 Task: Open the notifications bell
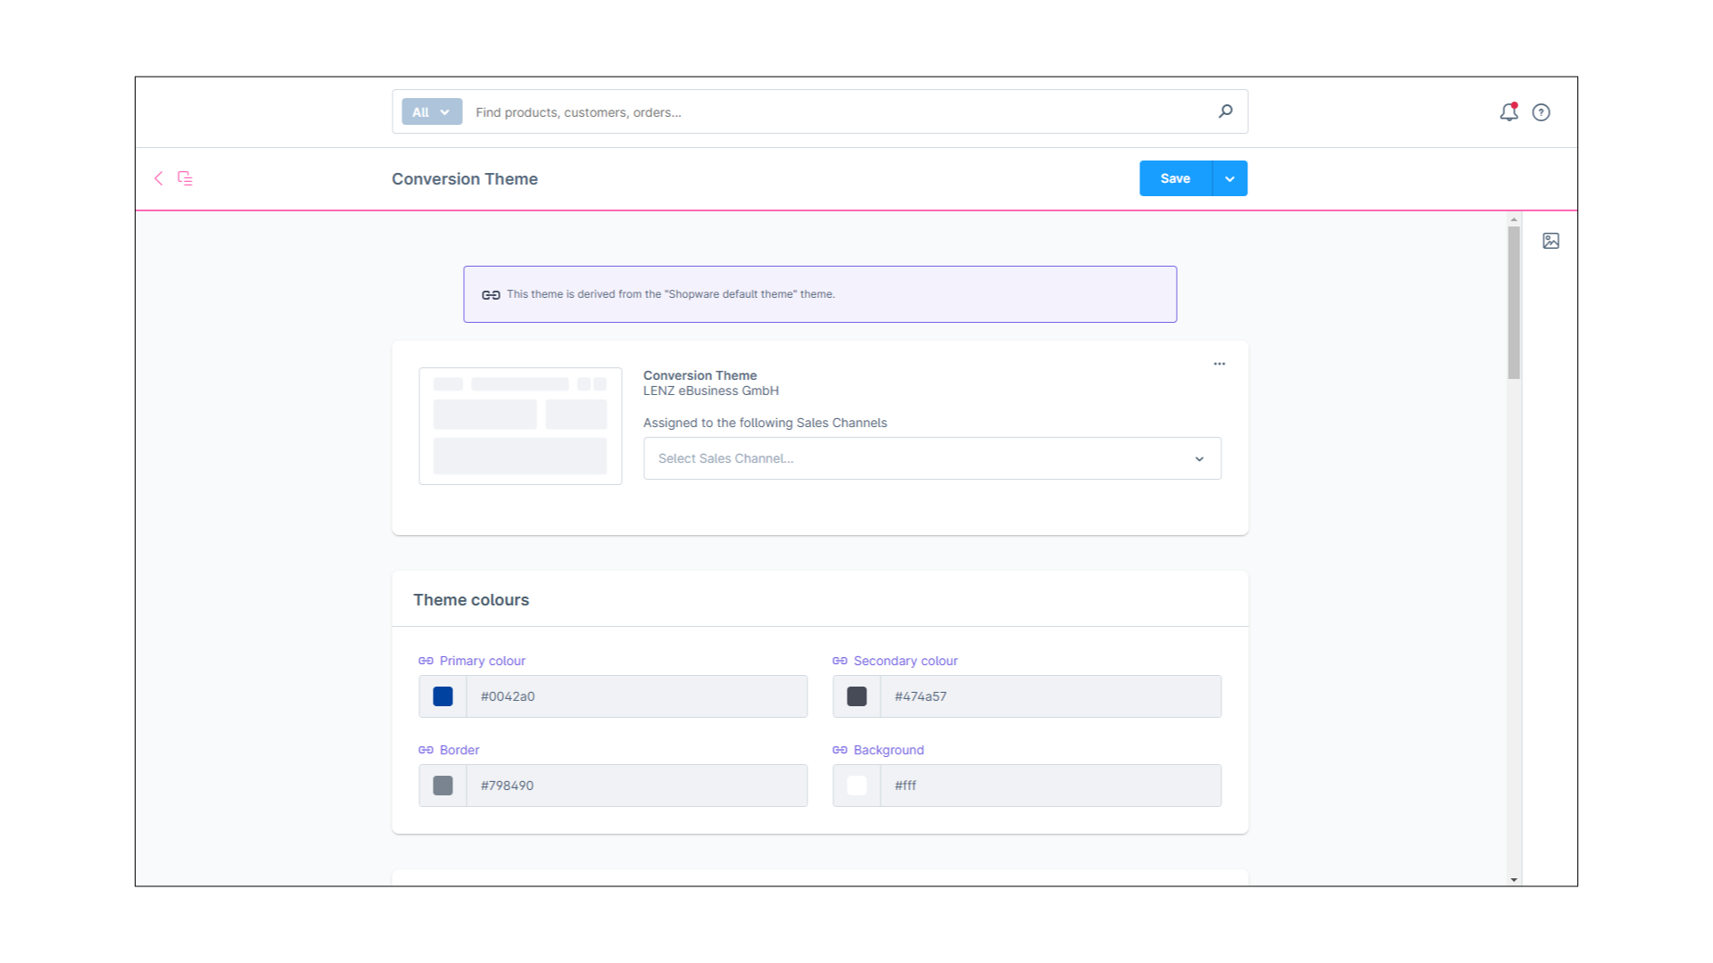1509,112
